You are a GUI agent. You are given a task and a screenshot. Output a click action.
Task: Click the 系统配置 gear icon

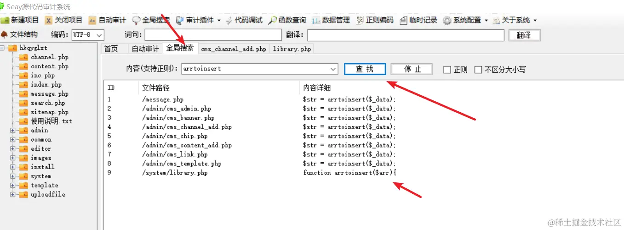click(x=447, y=20)
